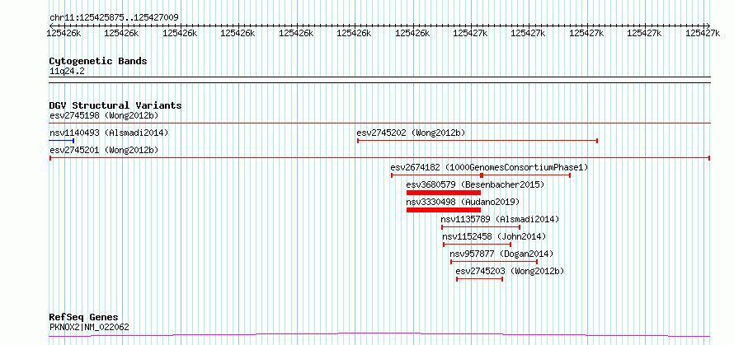Select the esv2745202 red variant bar
This screenshot has height=345, width=734.
478,141
